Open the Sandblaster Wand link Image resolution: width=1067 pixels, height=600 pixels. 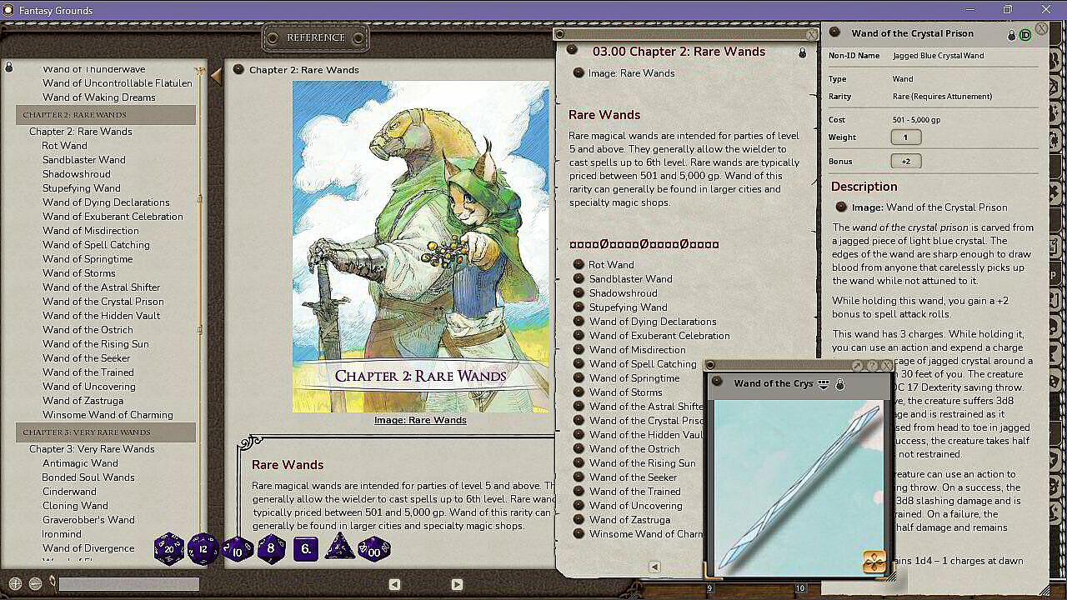coord(630,279)
